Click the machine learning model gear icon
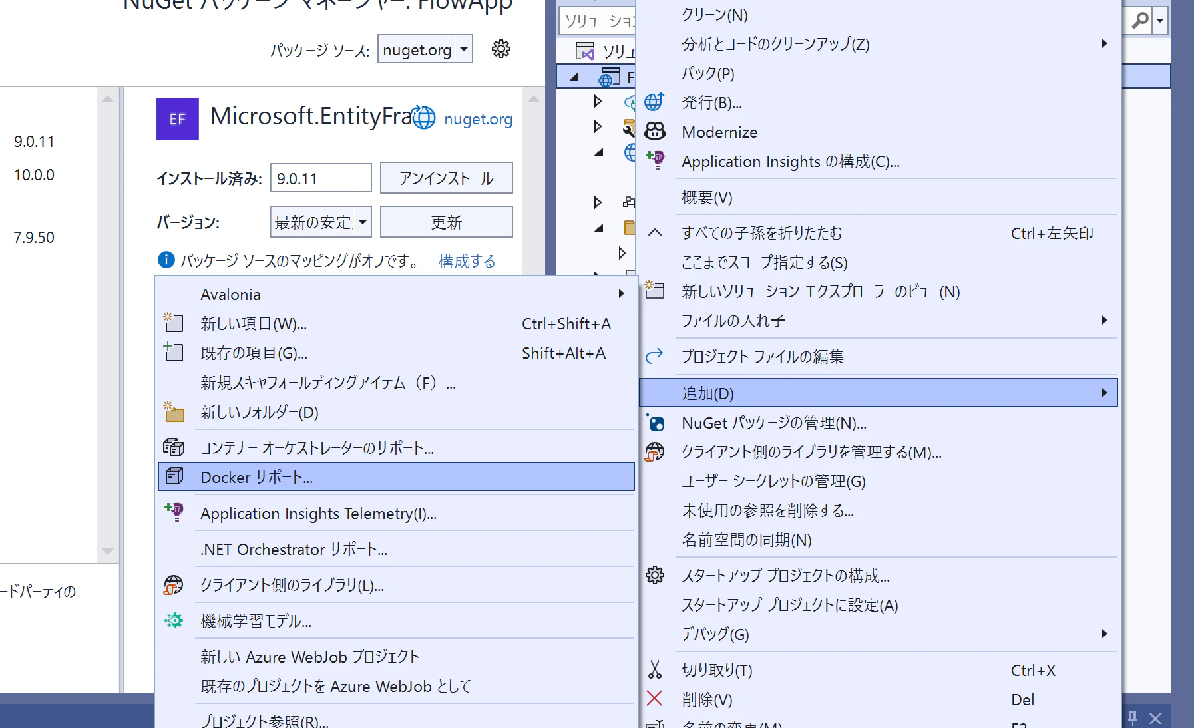 click(x=174, y=620)
